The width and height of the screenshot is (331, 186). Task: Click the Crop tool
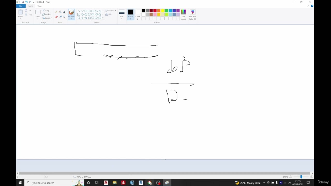46,11
